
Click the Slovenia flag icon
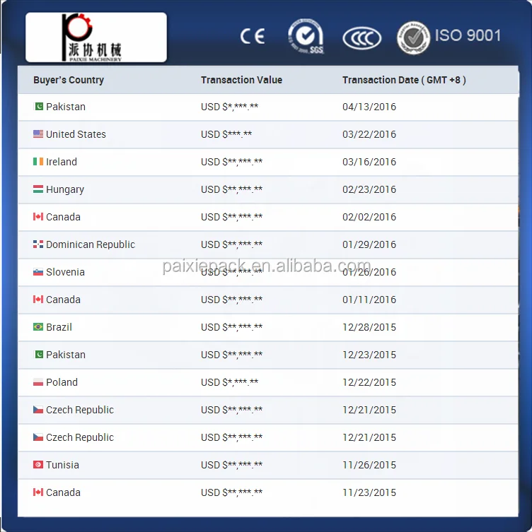pos(38,272)
